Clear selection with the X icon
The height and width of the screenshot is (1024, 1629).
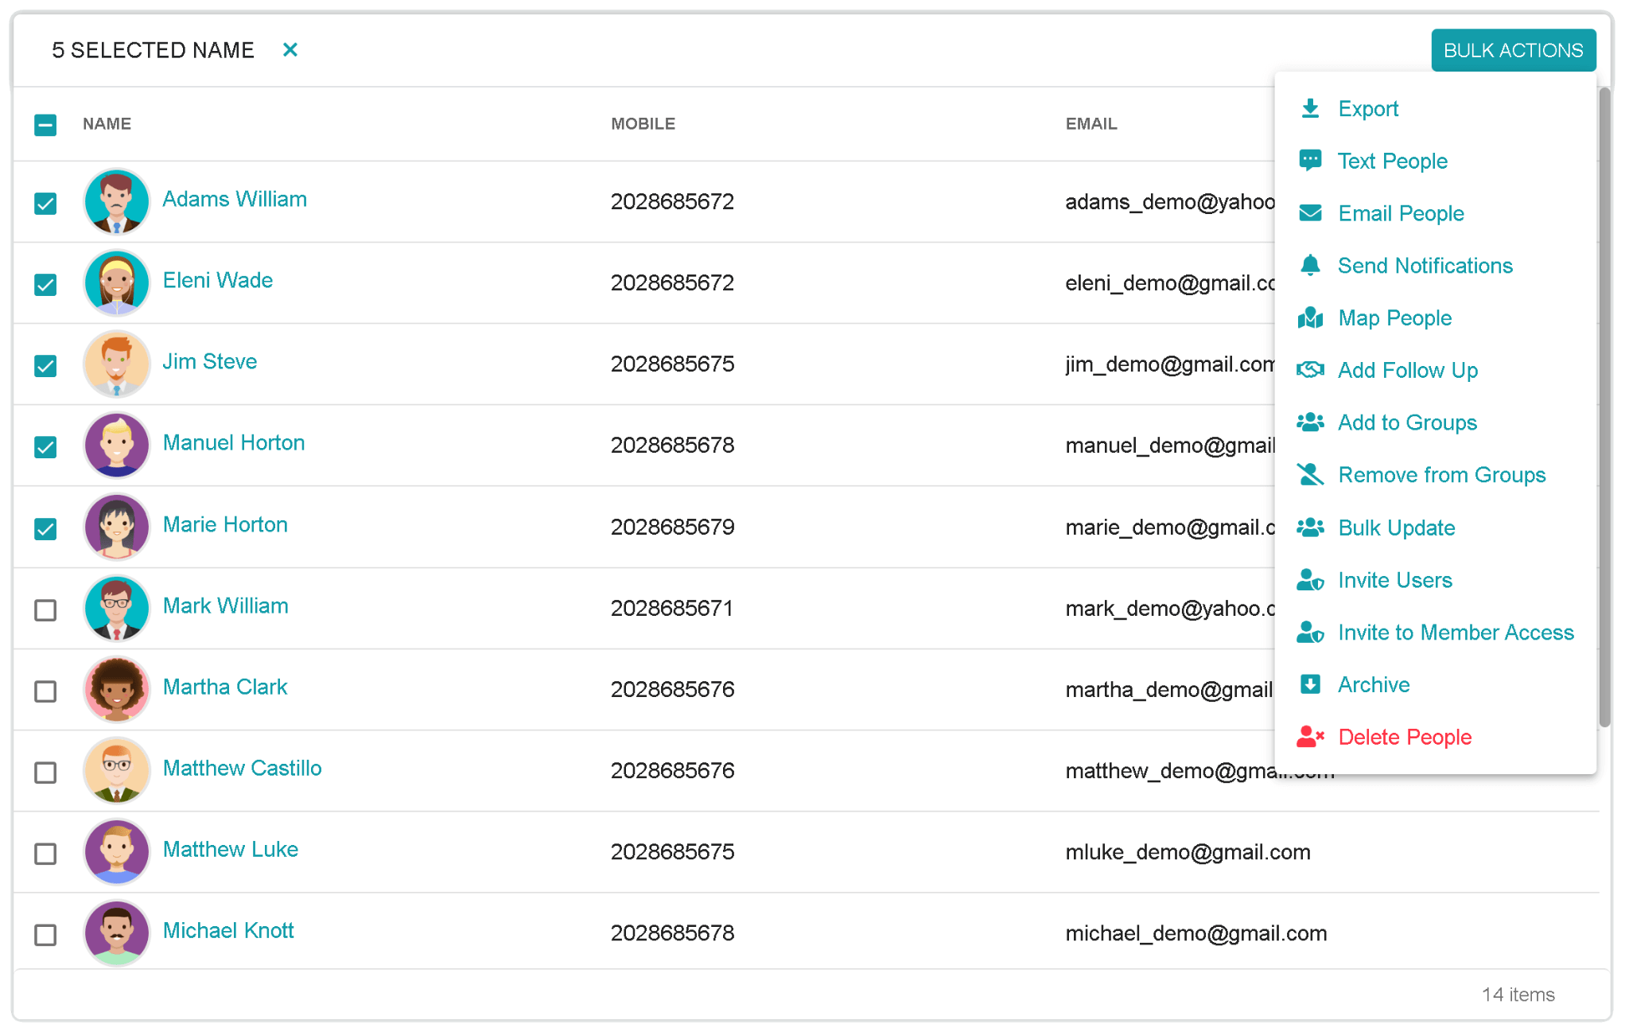[x=290, y=50]
